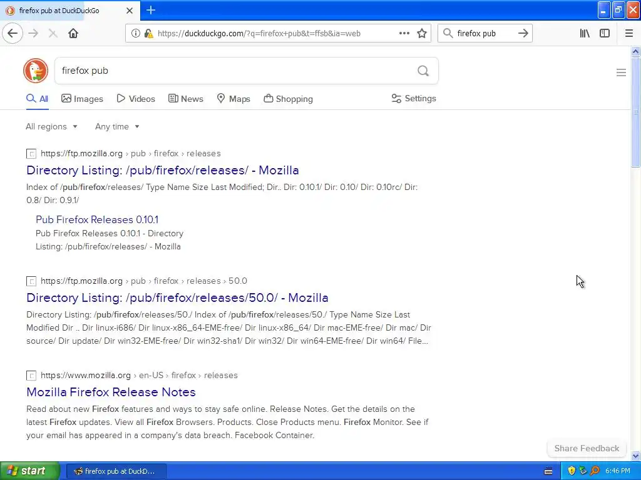This screenshot has width=641, height=480.
Task: Click the magnifier tray icon
Action: pyautogui.click(x=595, y=471)
